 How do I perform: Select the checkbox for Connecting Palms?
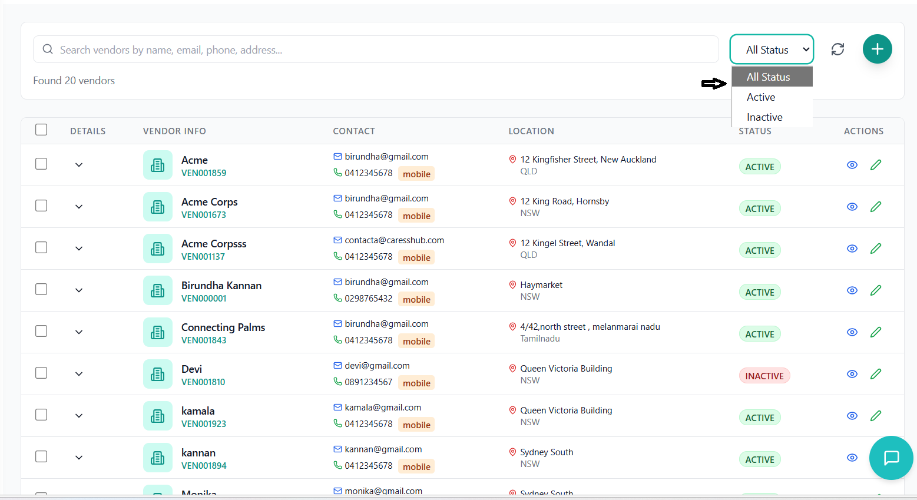point(41,331)
